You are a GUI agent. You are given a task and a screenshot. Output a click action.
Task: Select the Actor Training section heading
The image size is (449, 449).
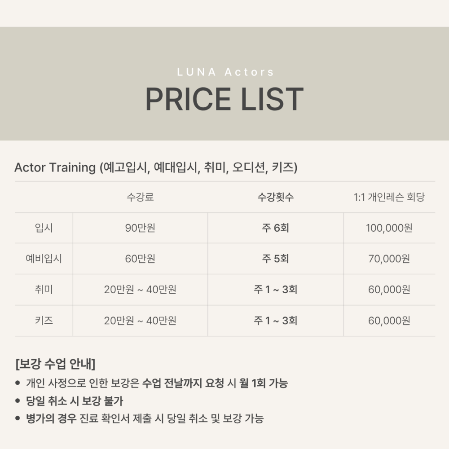tap(156, 167)
